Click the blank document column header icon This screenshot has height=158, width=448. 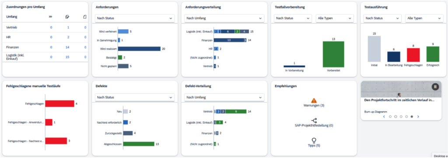85,17
